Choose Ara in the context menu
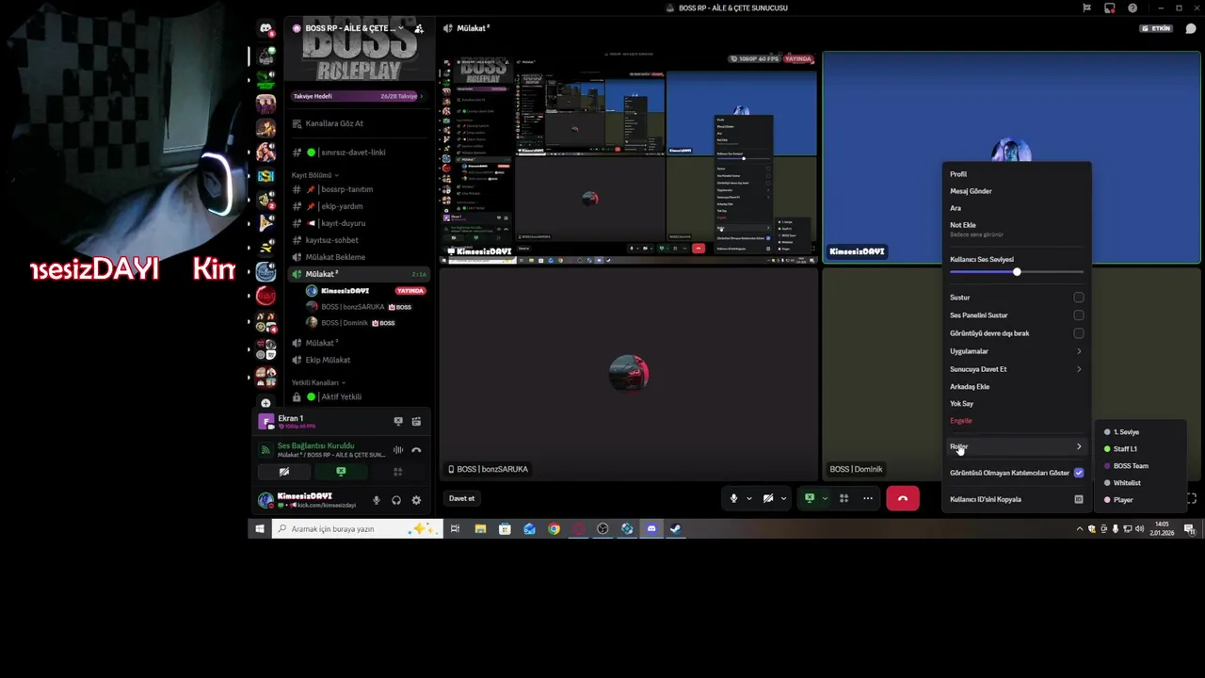1205x678 pixels. (1017, 208)
